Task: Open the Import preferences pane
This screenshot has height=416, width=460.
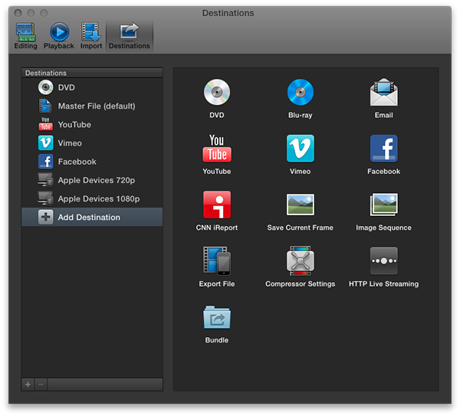Action: [91, 36]
